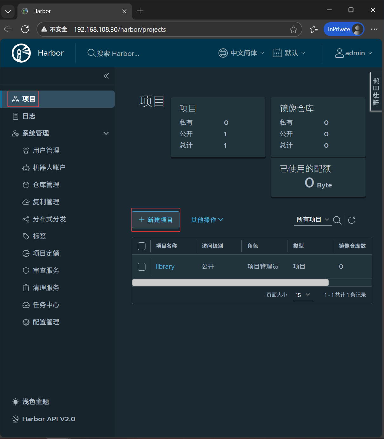
Task: Open 项目 in the sidebar
Action: [x=57, y=99]
